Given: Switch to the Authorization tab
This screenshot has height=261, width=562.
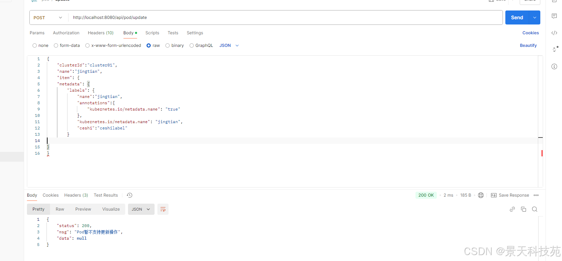Looking at the screenshot, I should pos(66,33).
